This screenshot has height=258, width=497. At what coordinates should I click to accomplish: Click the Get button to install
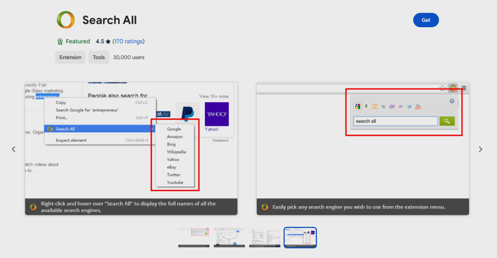(x=426, y=20)
